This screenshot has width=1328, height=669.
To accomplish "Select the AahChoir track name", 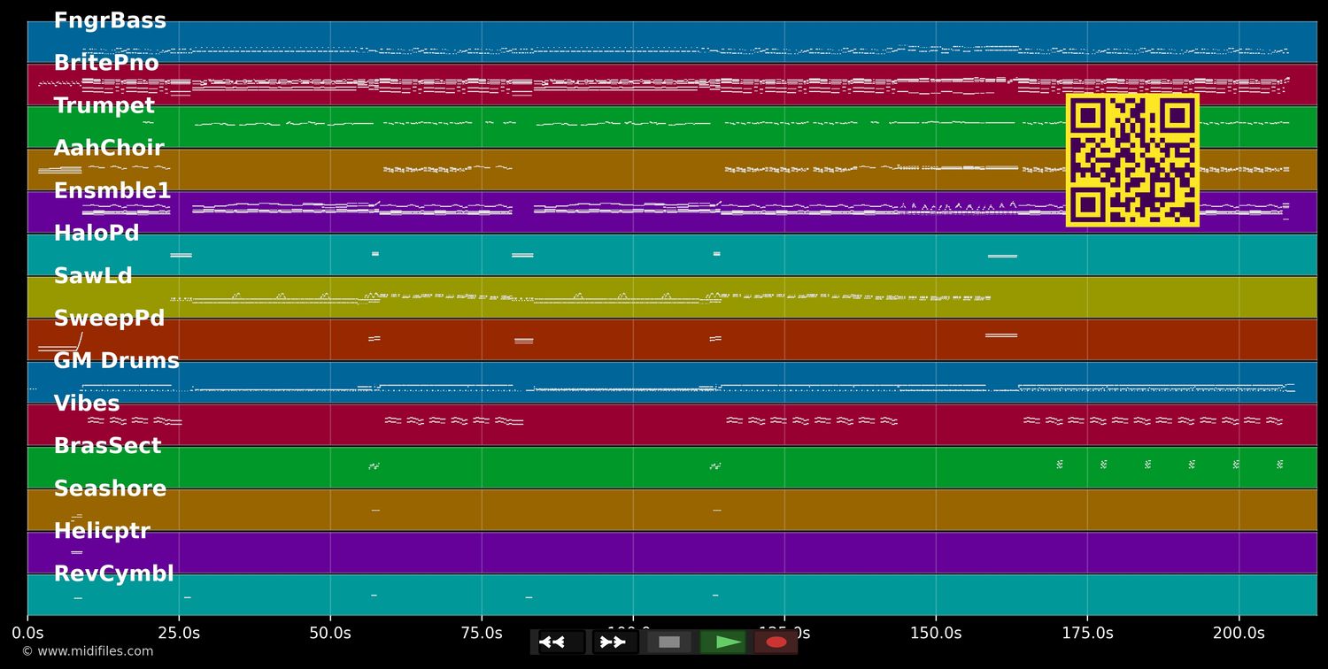I will tap(109, 148).
